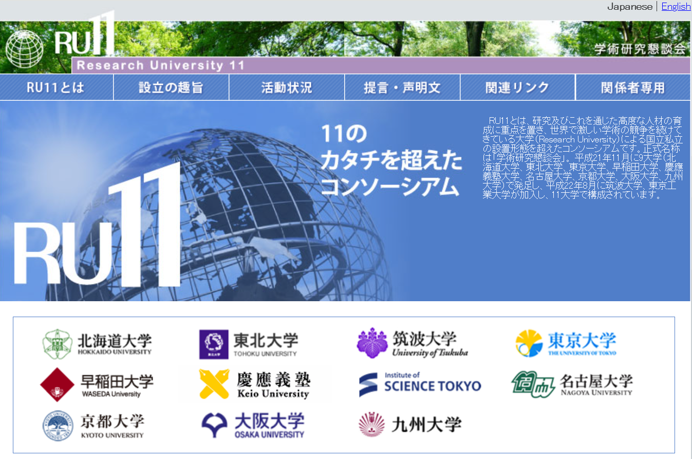
Task: Open the Hokkaido University logo link
Action: [x=97, y=344]
